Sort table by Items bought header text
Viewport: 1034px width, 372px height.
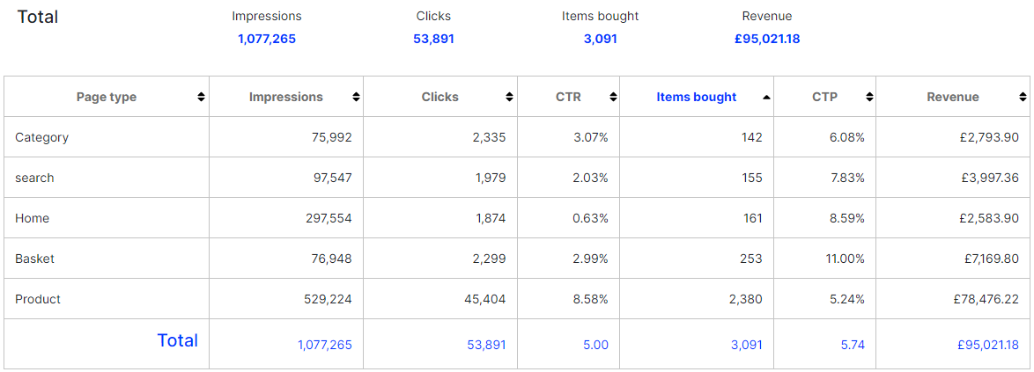(696, 97)
